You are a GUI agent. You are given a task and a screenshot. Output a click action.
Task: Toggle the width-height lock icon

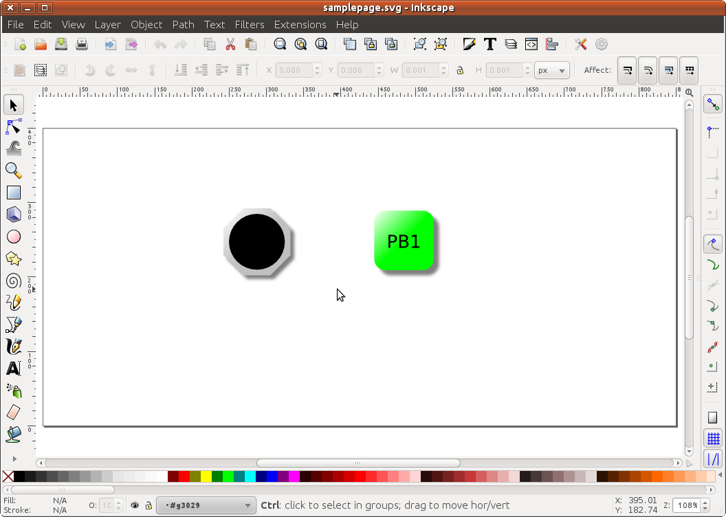(460, 70)
